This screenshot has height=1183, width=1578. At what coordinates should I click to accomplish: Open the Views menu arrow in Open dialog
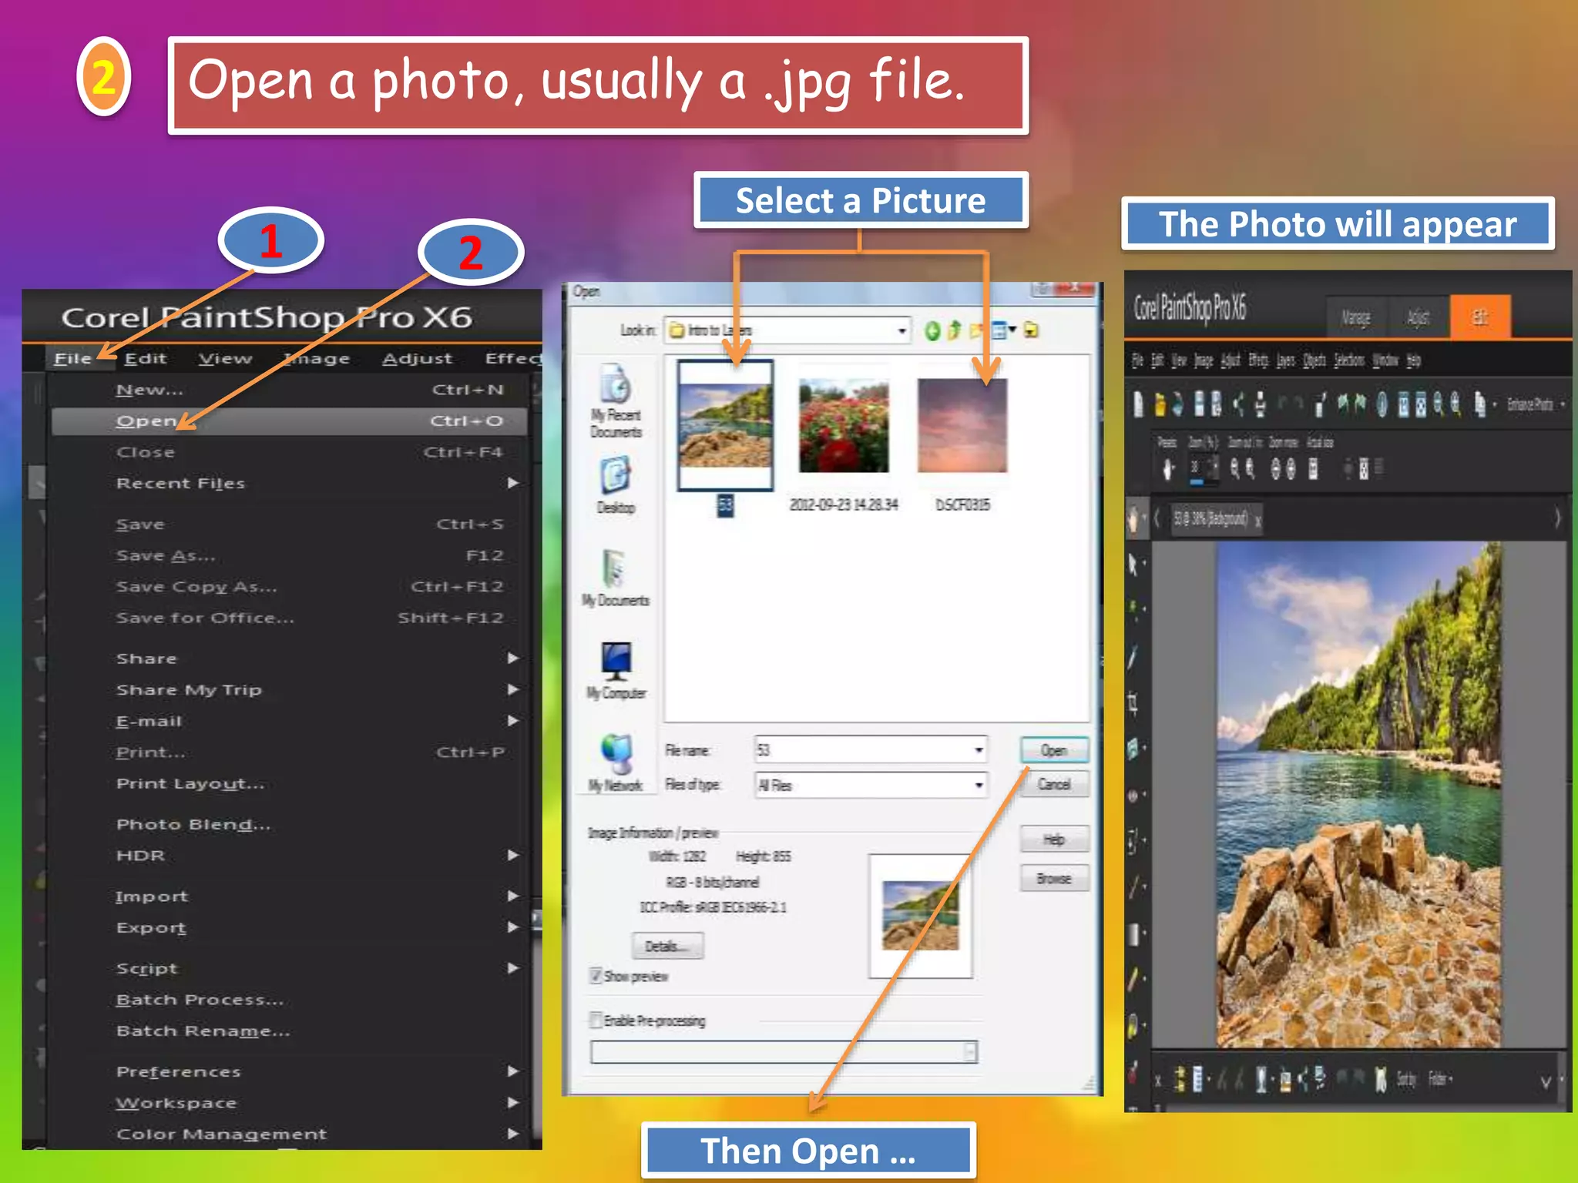coord(1012,330)
